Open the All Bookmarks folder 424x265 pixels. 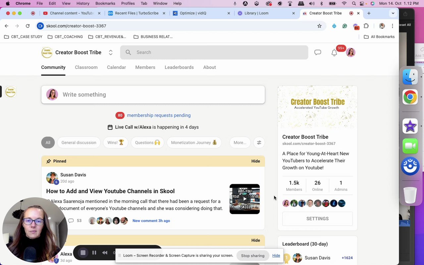click(379, 37)
